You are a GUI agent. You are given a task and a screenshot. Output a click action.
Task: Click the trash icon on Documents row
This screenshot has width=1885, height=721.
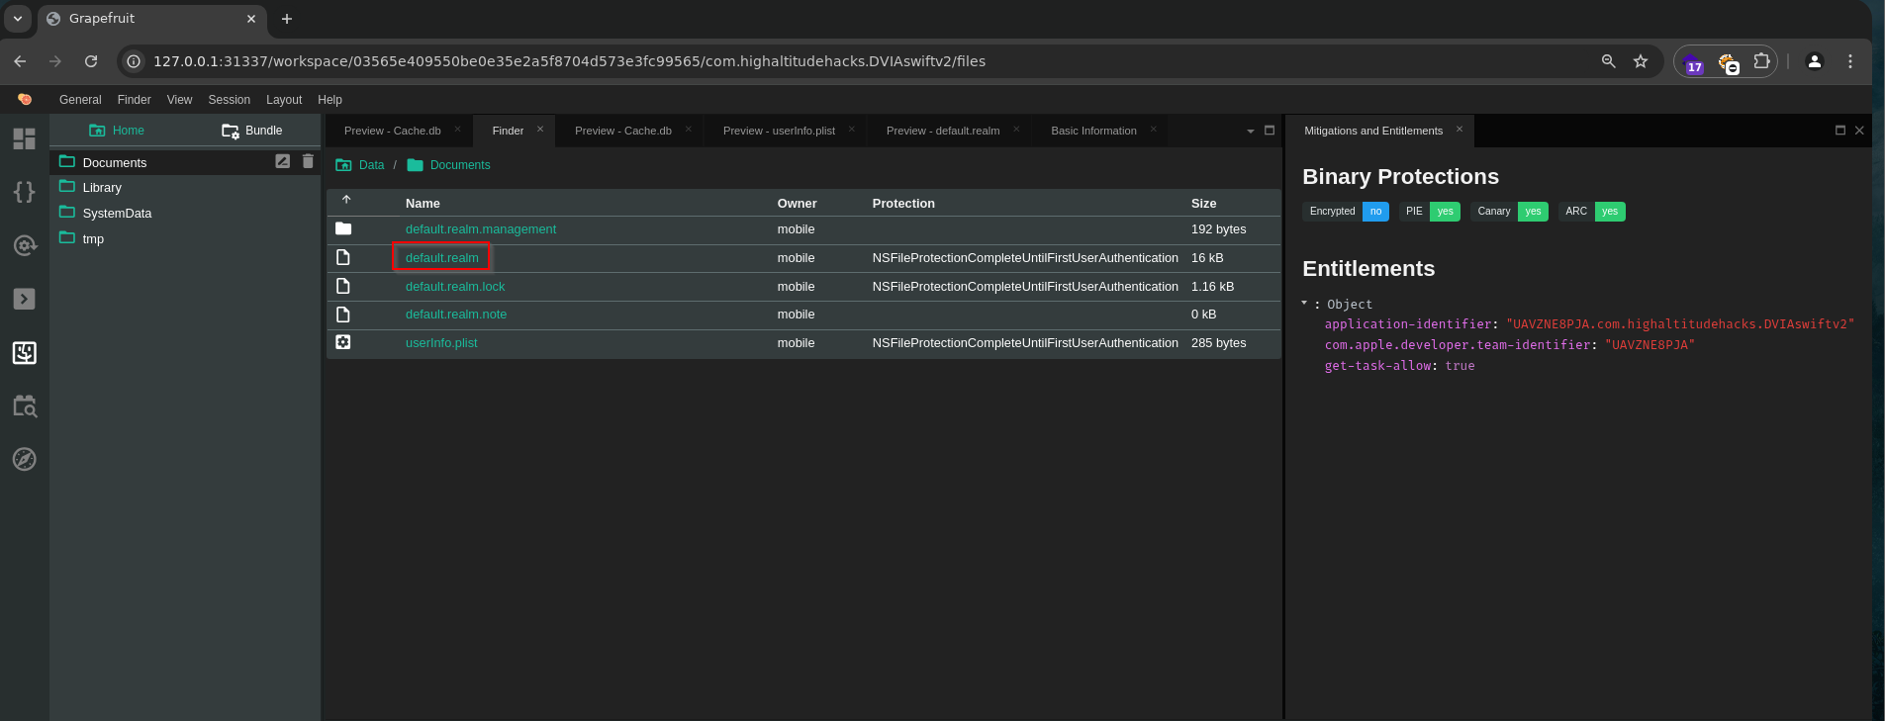(308, 161)
